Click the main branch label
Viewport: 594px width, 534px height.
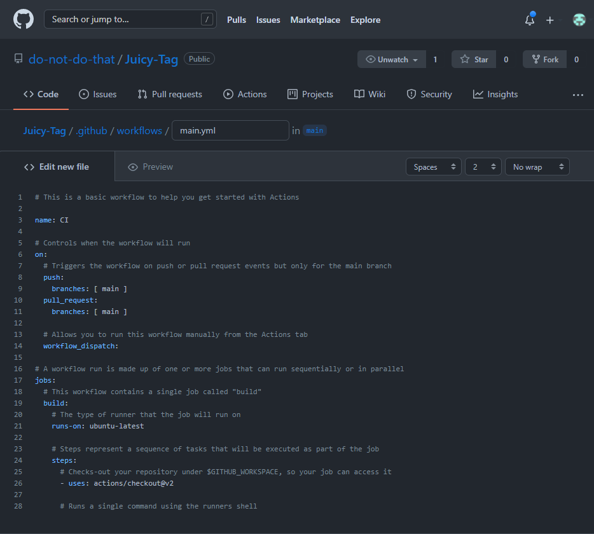tap(314, 130)
